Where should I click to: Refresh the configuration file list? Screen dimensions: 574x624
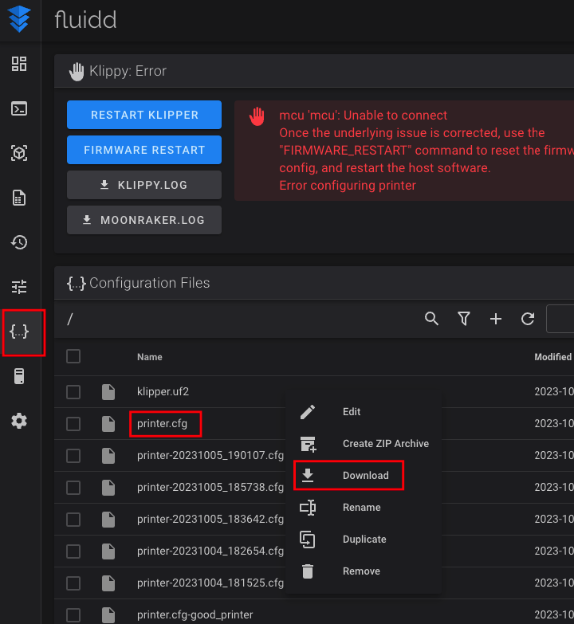pos(528,319)
